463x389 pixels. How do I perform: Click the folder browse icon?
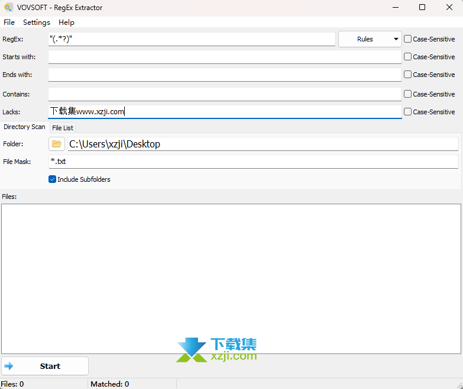coord(56,144)
